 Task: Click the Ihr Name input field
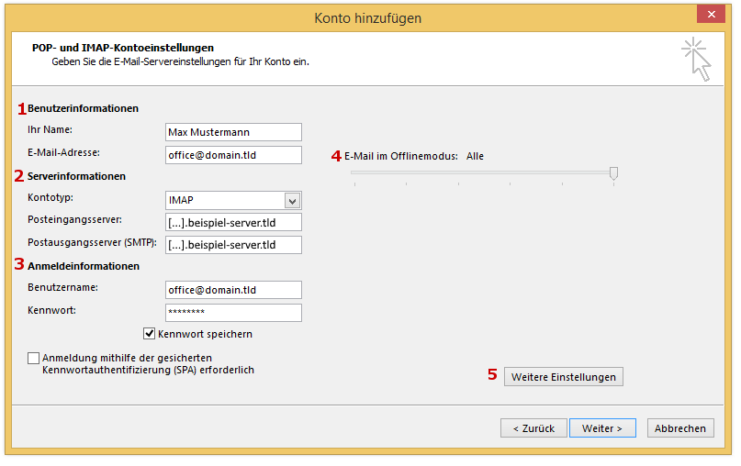(233, 132)
